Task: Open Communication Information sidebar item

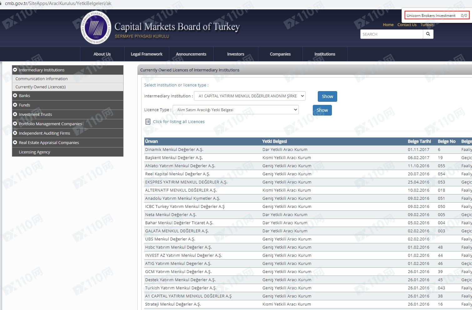Action: tap(42, 79)
